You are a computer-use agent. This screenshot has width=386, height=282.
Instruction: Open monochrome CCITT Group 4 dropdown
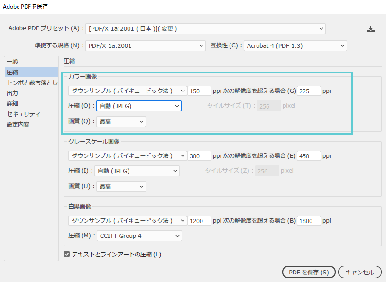(139, 236)
